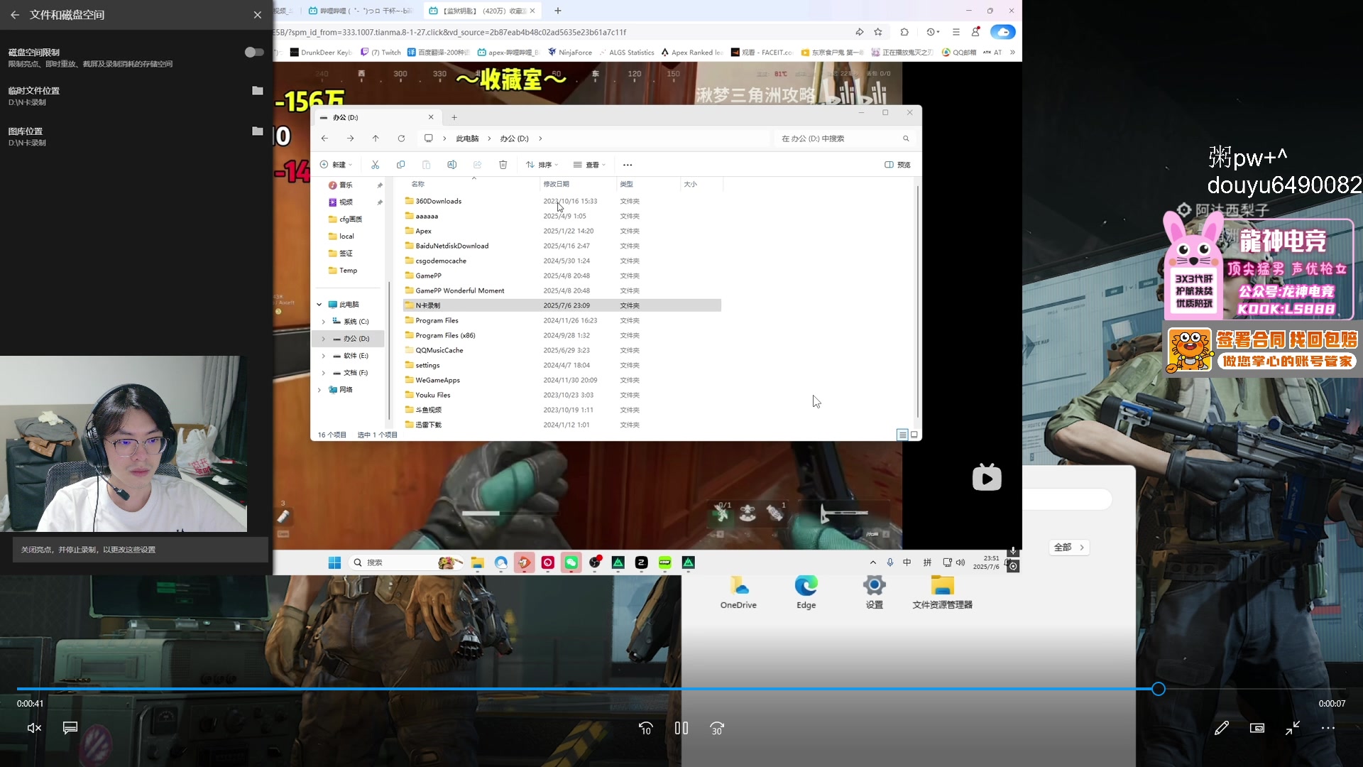Expand the 系统 (C:) drive node

pyautogui.click(x=324, y=322)
